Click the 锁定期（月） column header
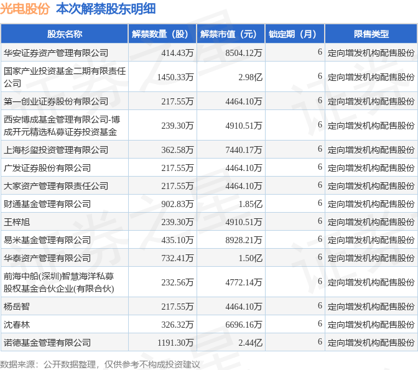Viewport: 418px width, 370px height. point(295,34)
